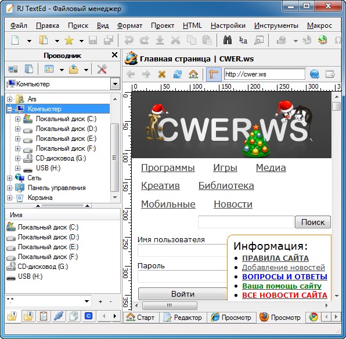Go back in the browser preview
The image size is (346, 339).
(x=131, y=74)
